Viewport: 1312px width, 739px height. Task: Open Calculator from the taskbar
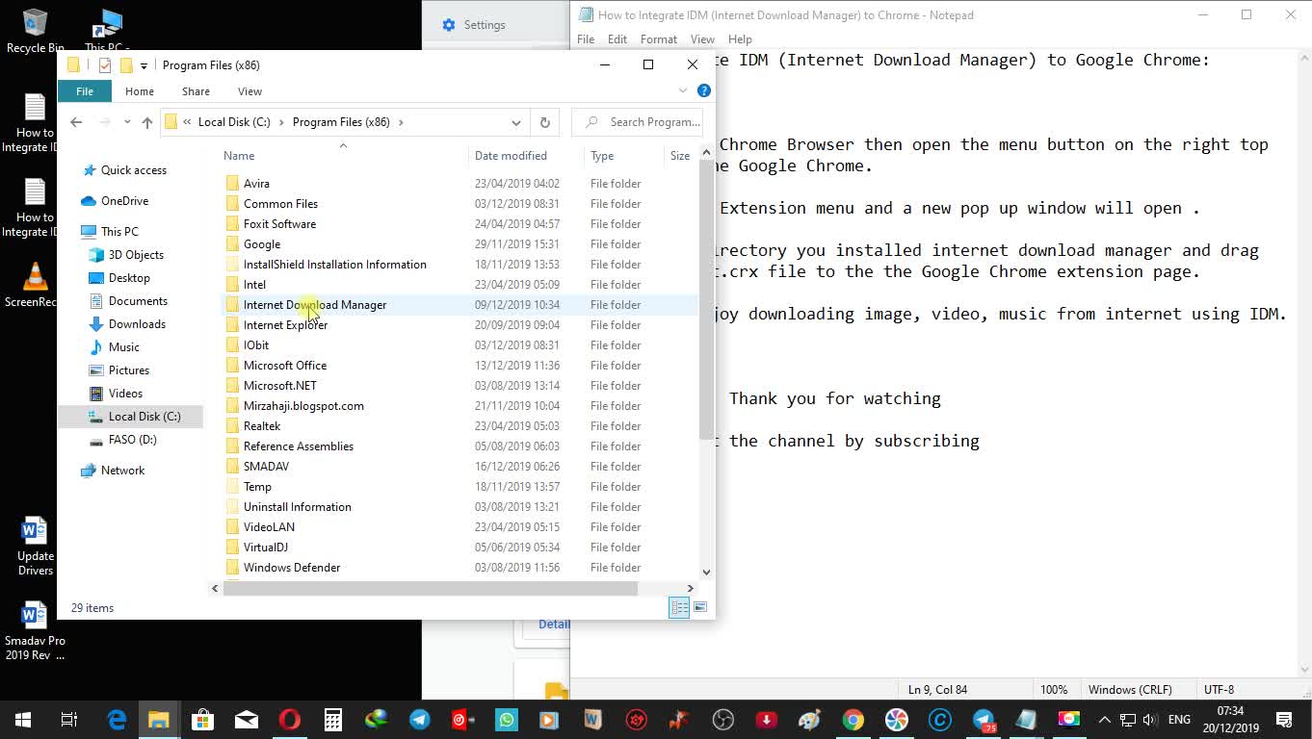(x=333, y=720)
